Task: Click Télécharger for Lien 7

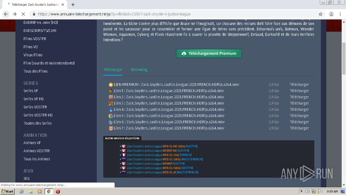Action: pos(299,128)
